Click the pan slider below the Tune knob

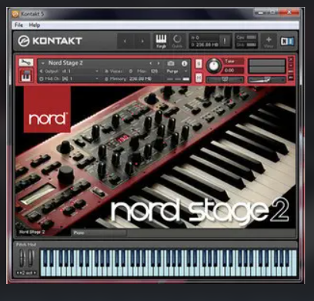[x=225, y=80]
